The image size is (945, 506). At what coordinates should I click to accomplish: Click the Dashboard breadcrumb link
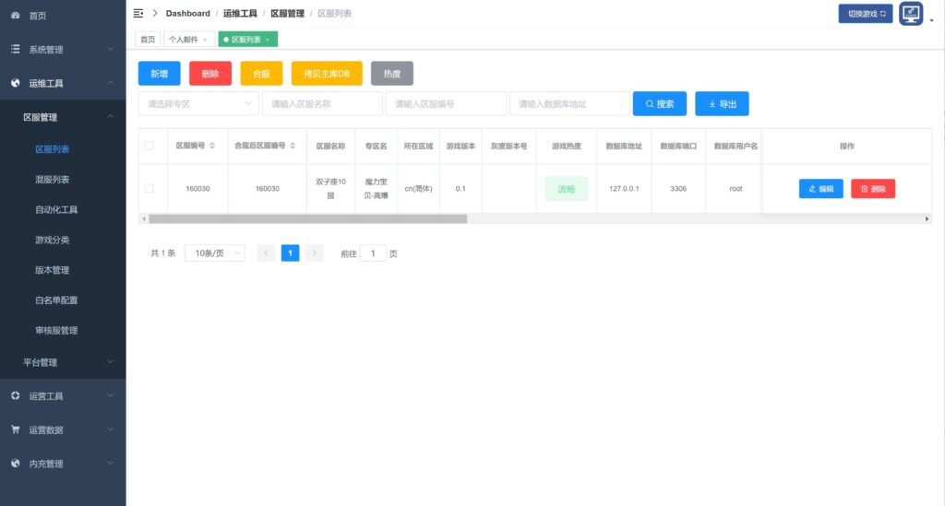[188, 13]
